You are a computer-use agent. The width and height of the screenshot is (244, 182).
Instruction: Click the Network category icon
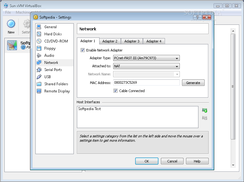click(39, 63)
